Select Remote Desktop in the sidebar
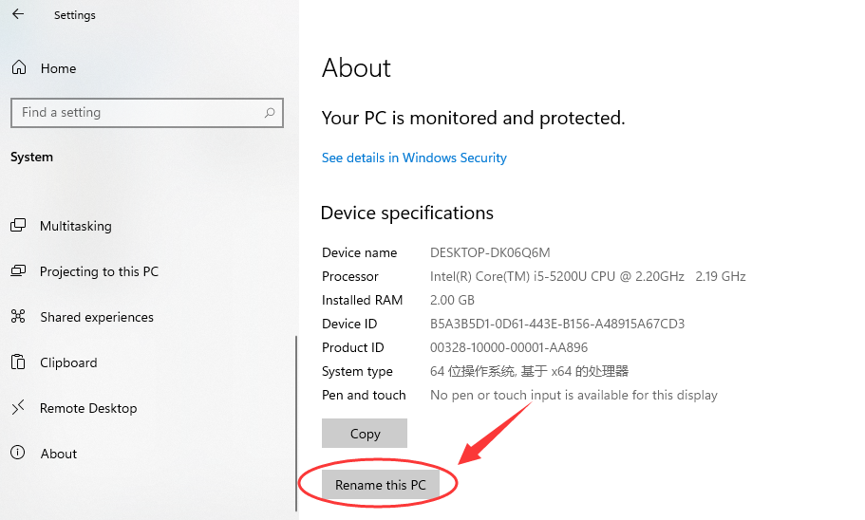865x520 pixels. click(x=88, y=408)
